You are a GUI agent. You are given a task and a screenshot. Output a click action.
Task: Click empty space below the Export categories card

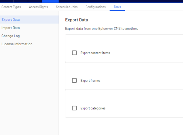tap(122, 126)
